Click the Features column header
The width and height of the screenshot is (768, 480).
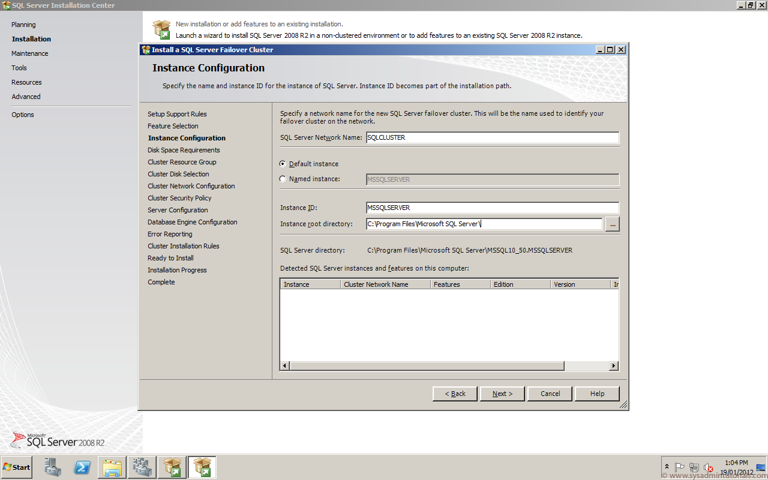click(x=461, y=284)
